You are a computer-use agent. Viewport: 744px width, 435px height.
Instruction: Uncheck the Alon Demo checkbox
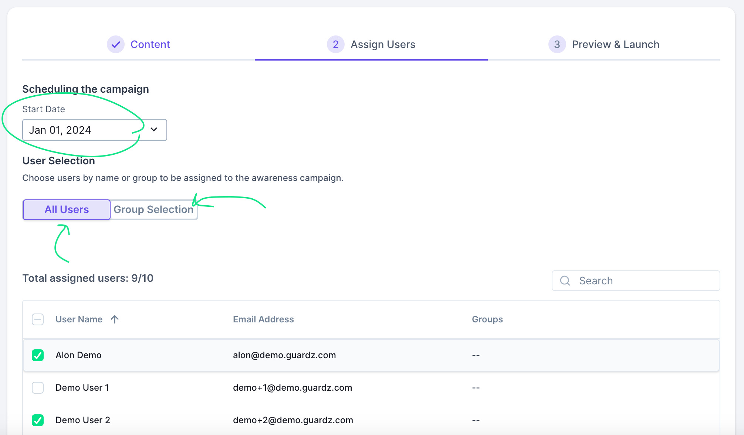point(38,355)
